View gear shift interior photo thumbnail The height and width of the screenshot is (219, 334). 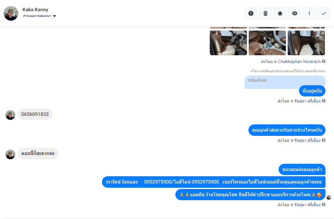pyautogui.click(x=267, y=43)
